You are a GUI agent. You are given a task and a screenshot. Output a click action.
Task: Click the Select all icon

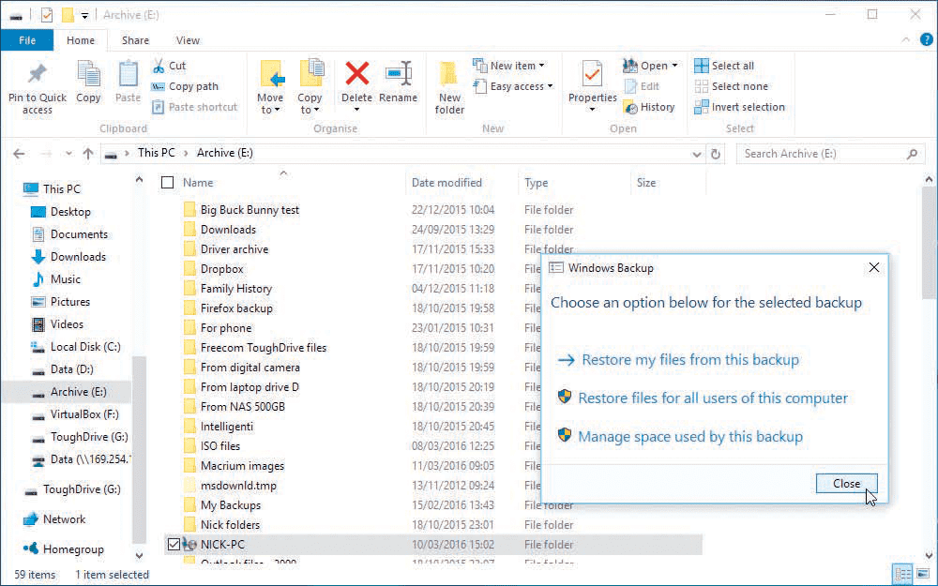tap(701, 66)
